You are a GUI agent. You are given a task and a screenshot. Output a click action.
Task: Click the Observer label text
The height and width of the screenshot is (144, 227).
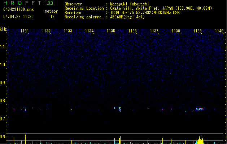point(73,4)
